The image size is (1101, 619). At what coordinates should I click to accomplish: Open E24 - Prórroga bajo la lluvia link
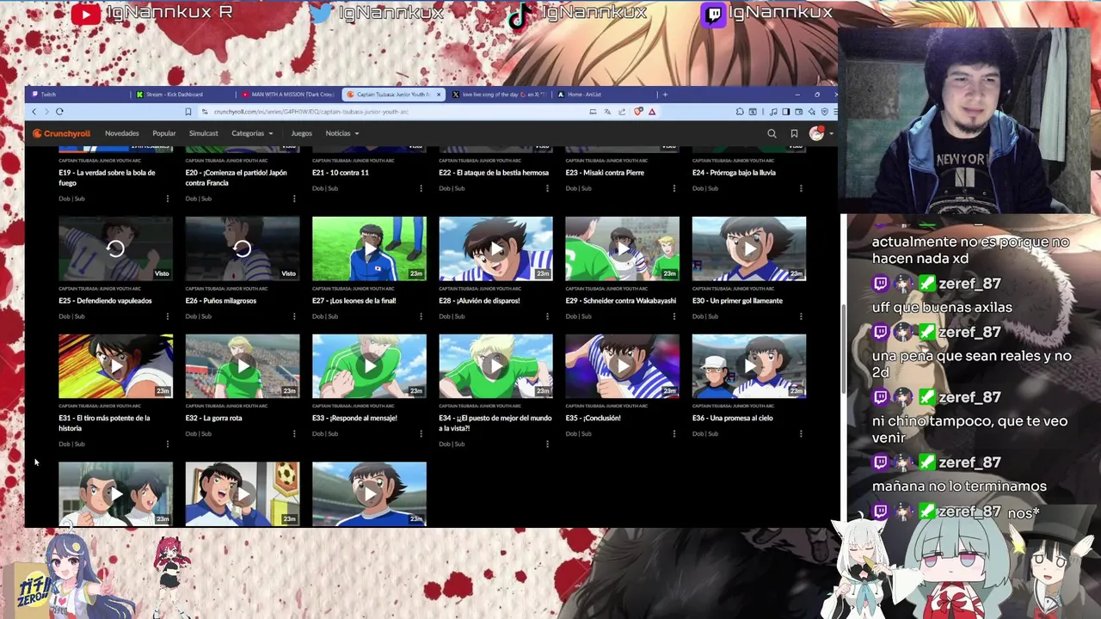734,173
